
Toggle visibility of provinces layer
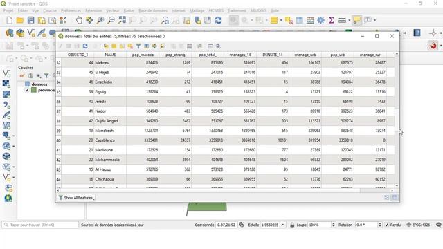coord(27,90)
